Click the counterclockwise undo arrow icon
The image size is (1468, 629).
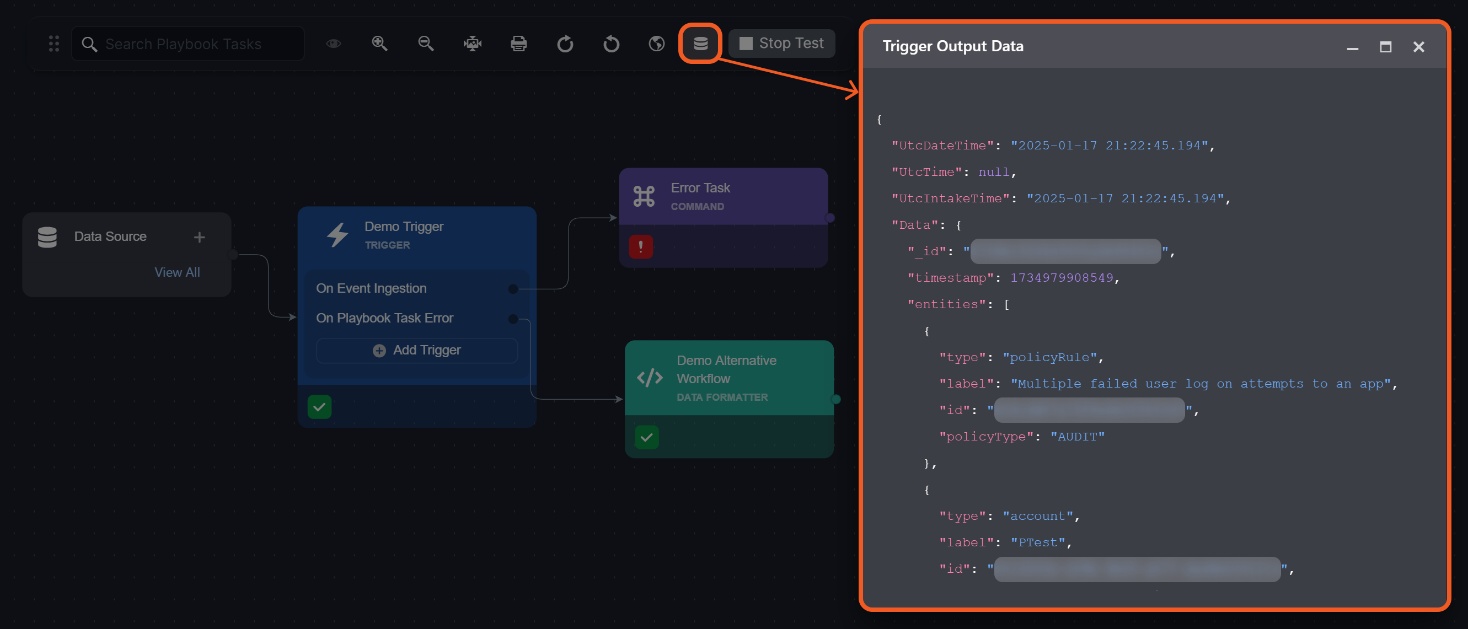(611, 44)
